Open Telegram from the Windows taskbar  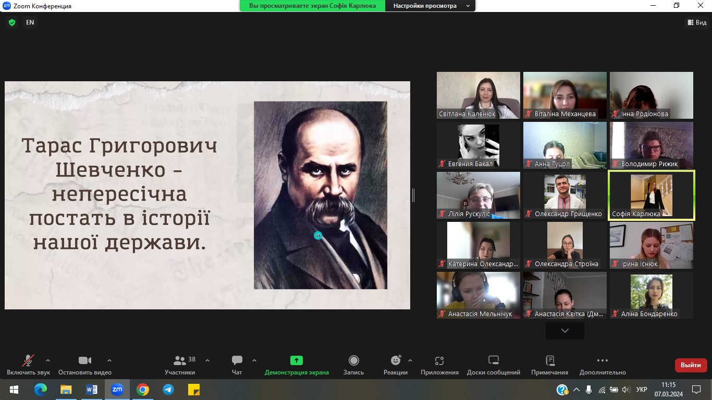(168, 390)
